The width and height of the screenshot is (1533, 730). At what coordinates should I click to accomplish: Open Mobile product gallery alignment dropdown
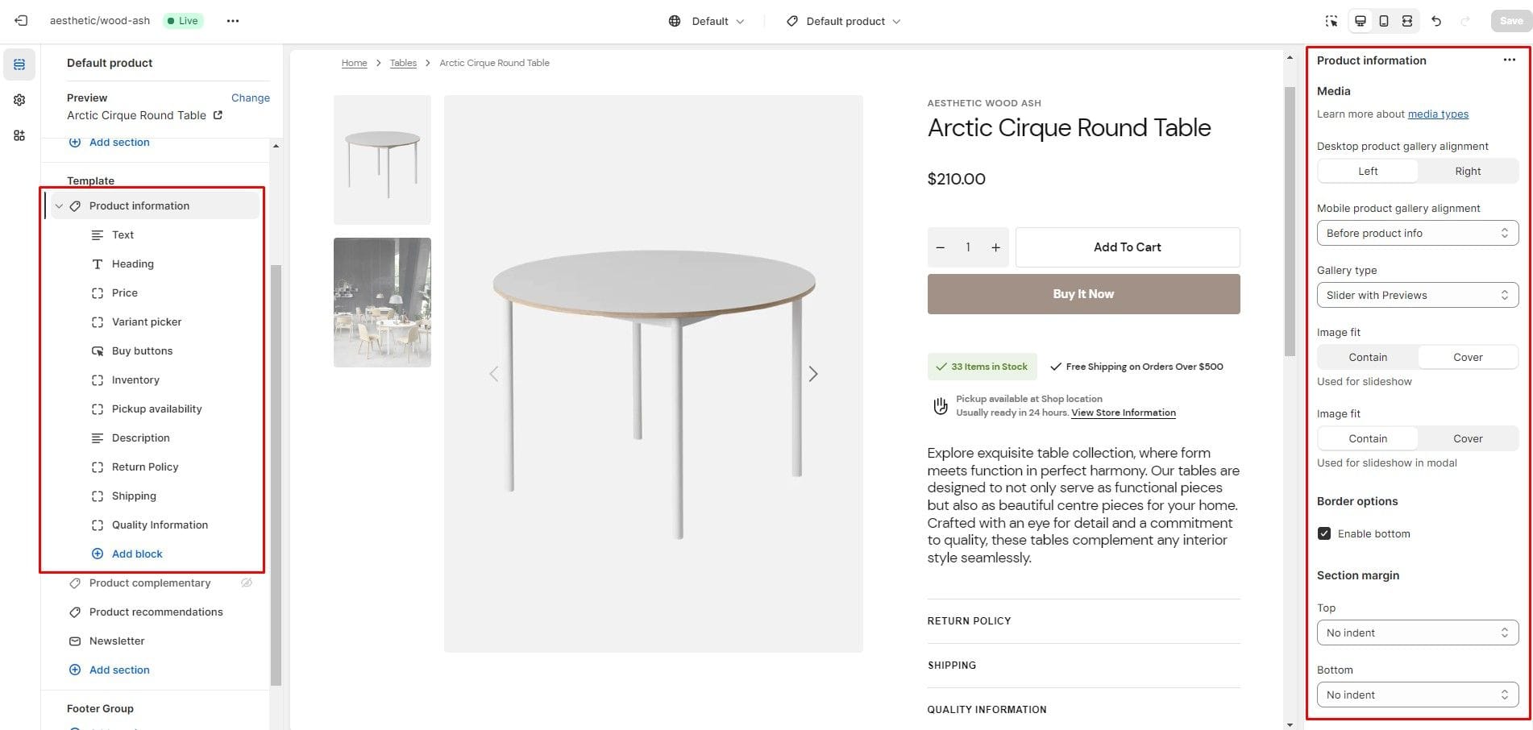pos(1417,233)
